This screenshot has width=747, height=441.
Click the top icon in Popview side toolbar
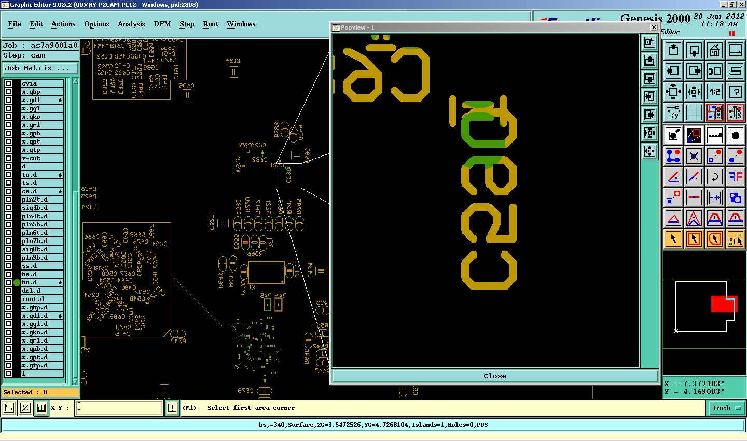[x=649, y=42]
